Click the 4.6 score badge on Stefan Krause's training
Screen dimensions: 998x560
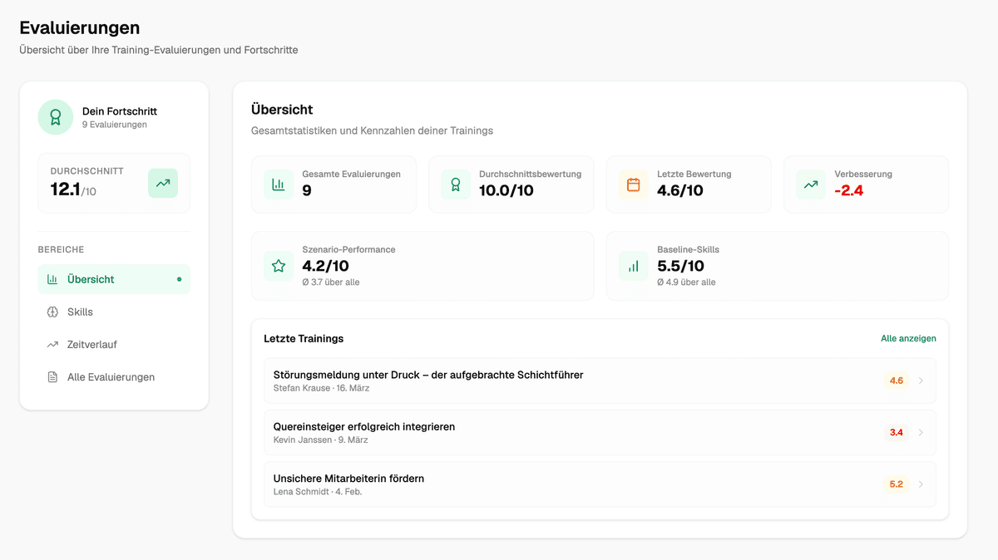897,381
